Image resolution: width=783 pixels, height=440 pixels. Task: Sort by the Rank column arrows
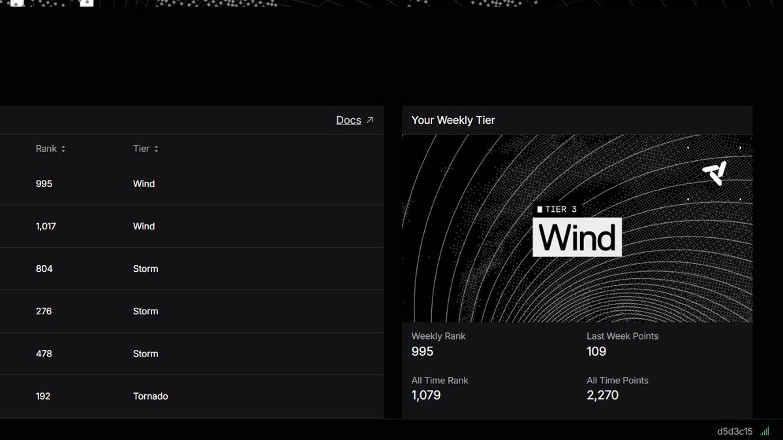click(x=63, y=149)
